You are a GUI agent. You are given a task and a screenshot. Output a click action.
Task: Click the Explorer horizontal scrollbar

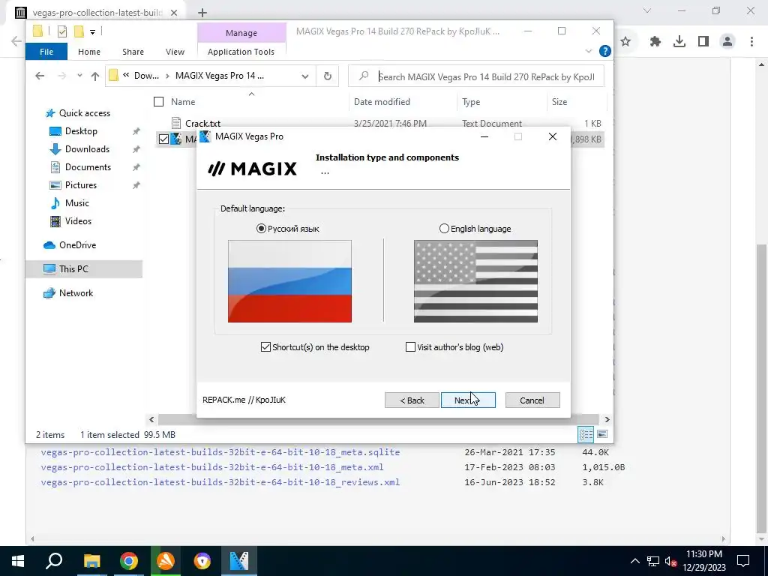[x=379, y=420]
